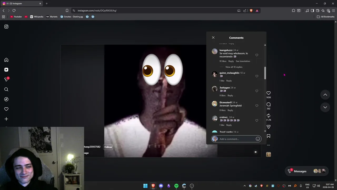
Task: Expand the All Bookmarks folder
Action: [x=325, y=17]
